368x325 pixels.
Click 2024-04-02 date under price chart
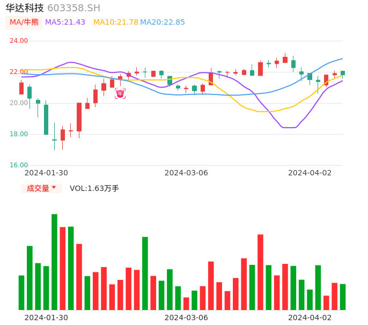point(310,173)
